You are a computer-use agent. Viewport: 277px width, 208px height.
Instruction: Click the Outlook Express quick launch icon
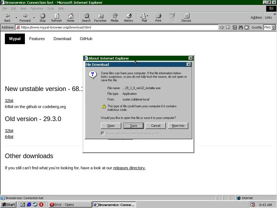pos(35,205)
